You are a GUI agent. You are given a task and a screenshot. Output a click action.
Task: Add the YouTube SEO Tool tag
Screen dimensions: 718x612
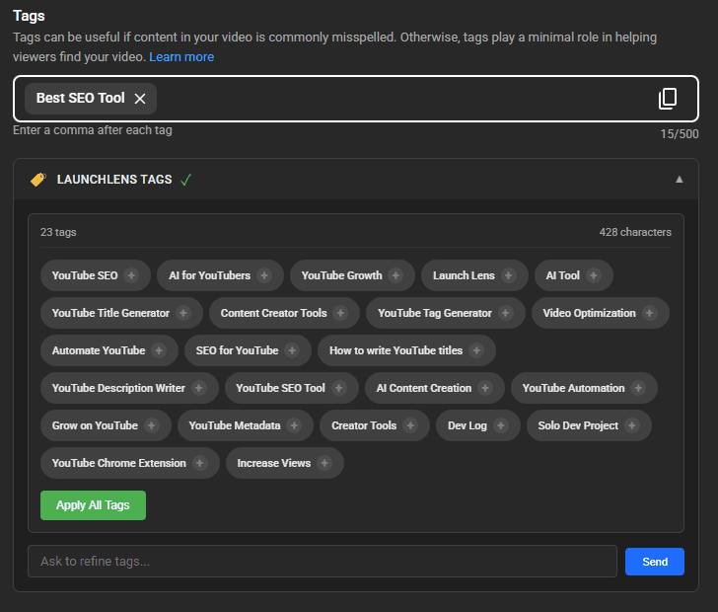pos(339,388)
